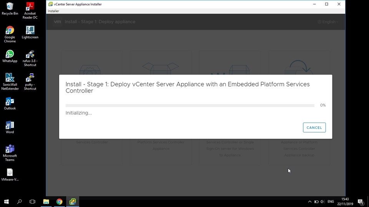Select putty shortcut on desktop
This screenshot has width=369, height=207.
[30, 82]
